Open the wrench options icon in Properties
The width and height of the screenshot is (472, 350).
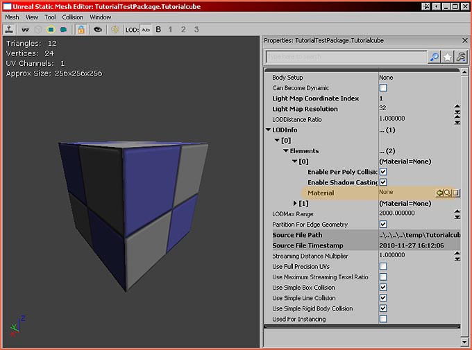point(461,57)
